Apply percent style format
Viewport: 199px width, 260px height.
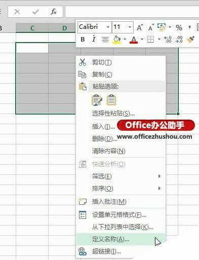179,27
